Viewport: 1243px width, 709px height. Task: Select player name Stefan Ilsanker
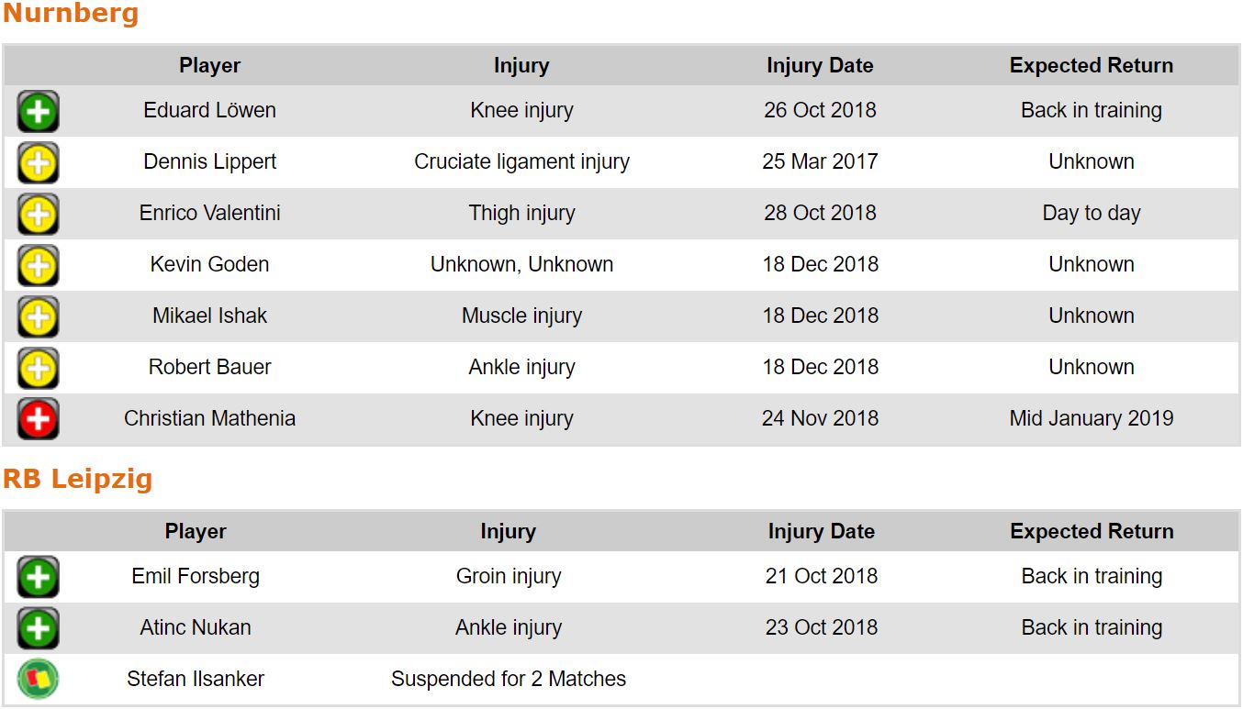tap(196, 680)
